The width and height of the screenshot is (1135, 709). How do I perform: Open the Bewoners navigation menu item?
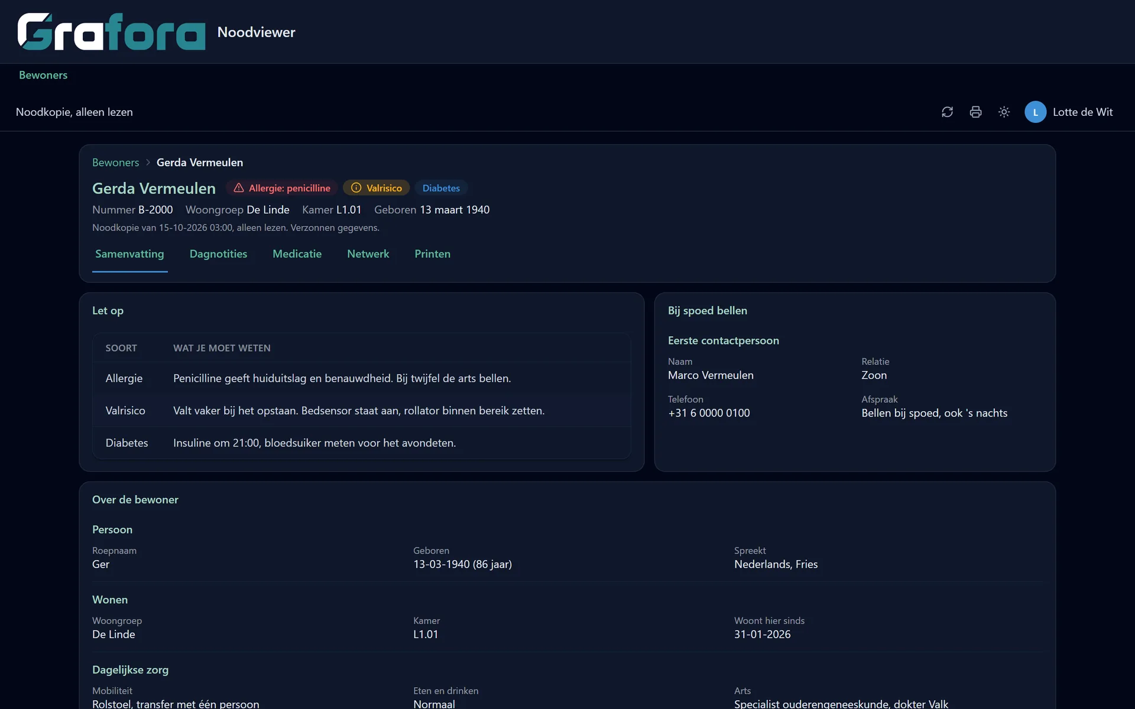click(43, 75)
